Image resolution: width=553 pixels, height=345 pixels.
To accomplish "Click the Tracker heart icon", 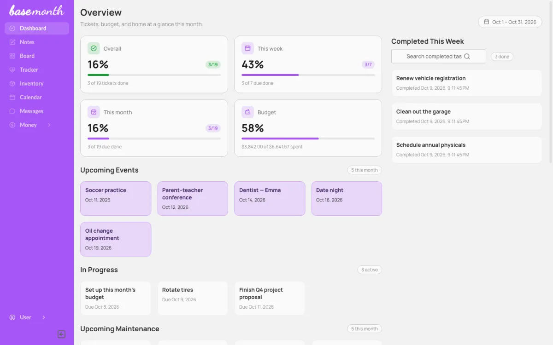I will click(12, 70).
